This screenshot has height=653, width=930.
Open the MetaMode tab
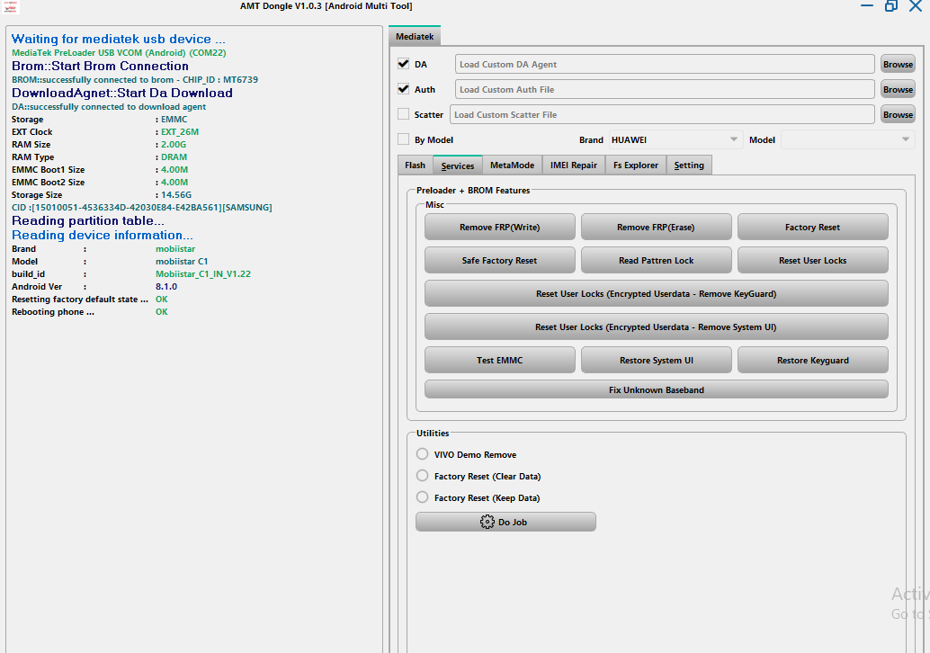512,165
